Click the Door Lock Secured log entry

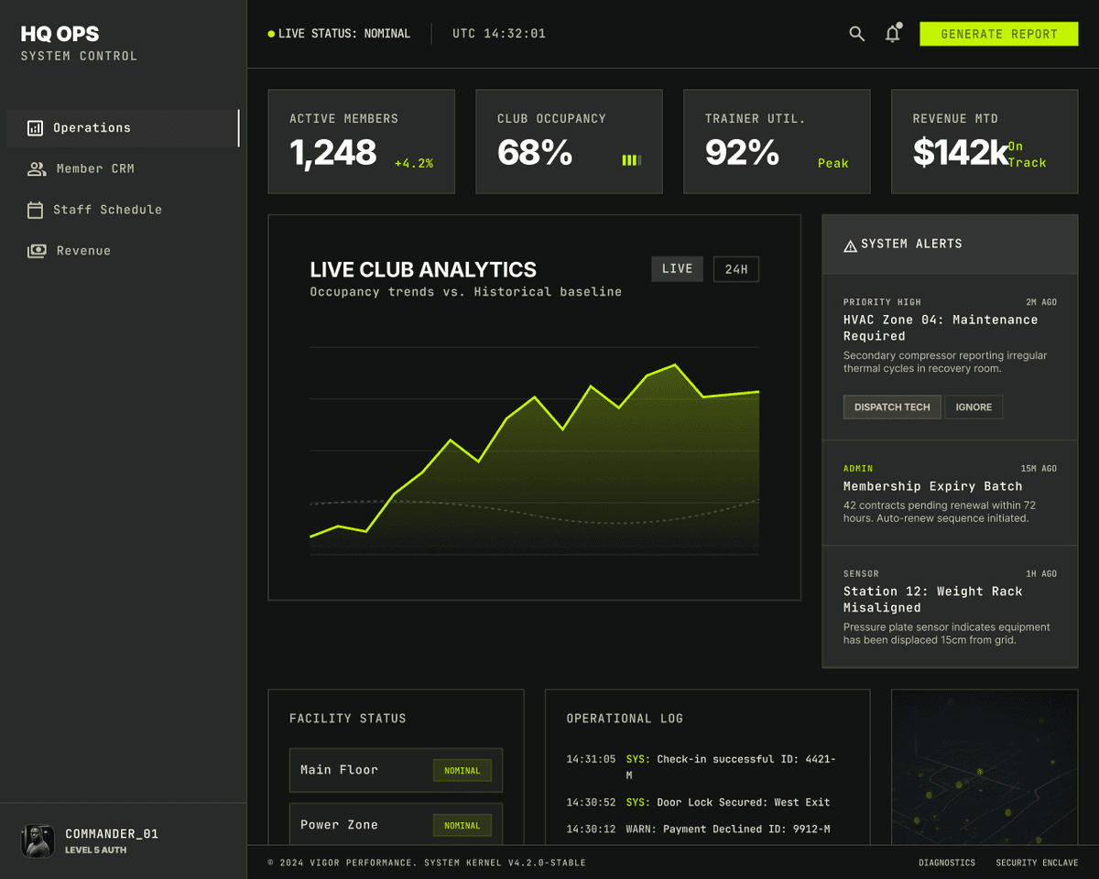click(698, 802)
